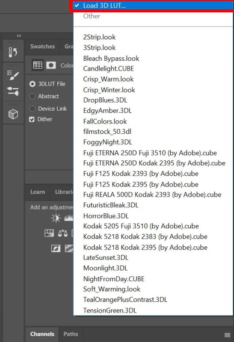Select FuturisticBleak.3DL LUT
The width and height of the screenshot is (234, 342).
click(153, 205)
